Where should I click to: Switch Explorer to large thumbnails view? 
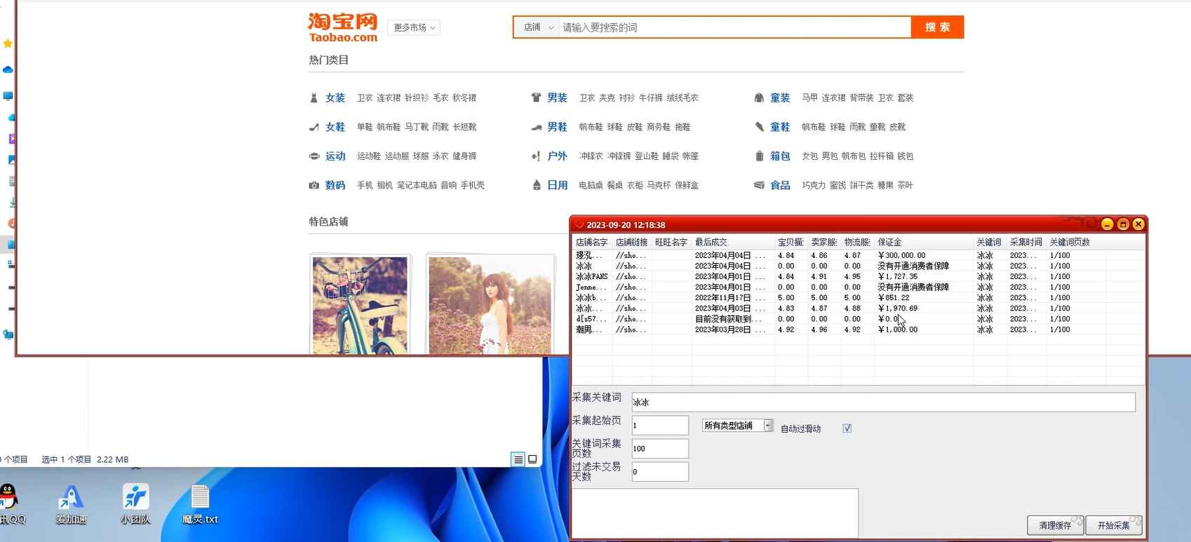(532, 459)
